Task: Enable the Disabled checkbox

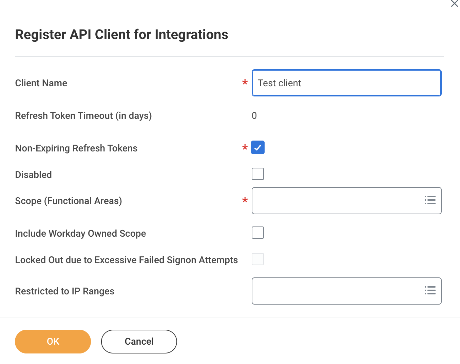Action: click(257, 174)
